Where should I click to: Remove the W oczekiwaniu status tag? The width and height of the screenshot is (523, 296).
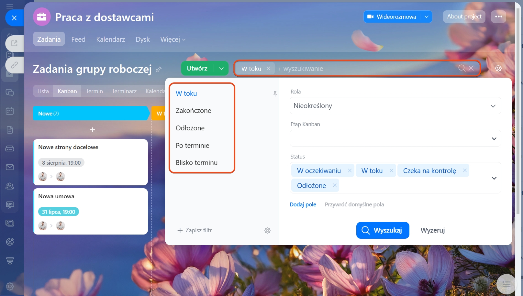[350, 170]
